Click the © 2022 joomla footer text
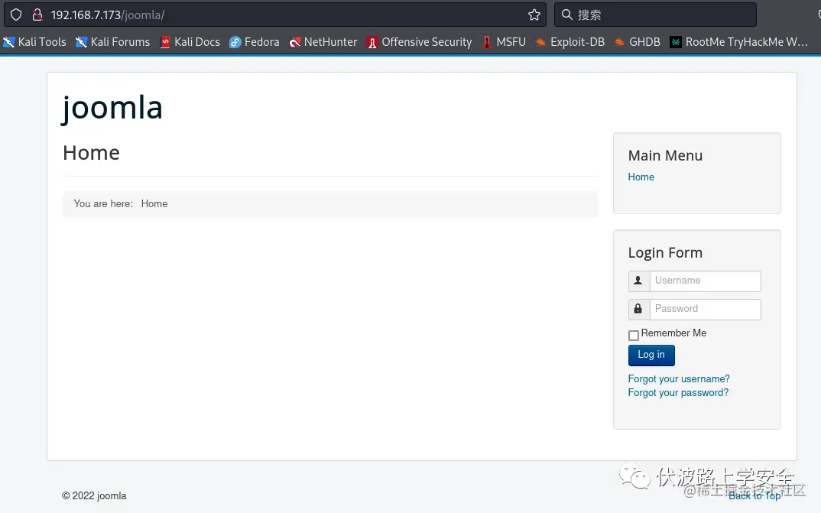This screenshot has width=821, height=513. click(94, 495)
